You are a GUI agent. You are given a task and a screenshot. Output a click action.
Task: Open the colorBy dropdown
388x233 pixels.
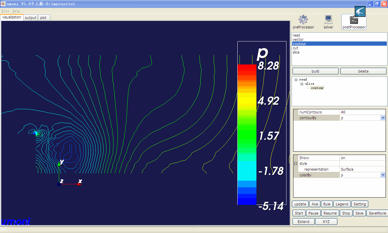point(383,175)
